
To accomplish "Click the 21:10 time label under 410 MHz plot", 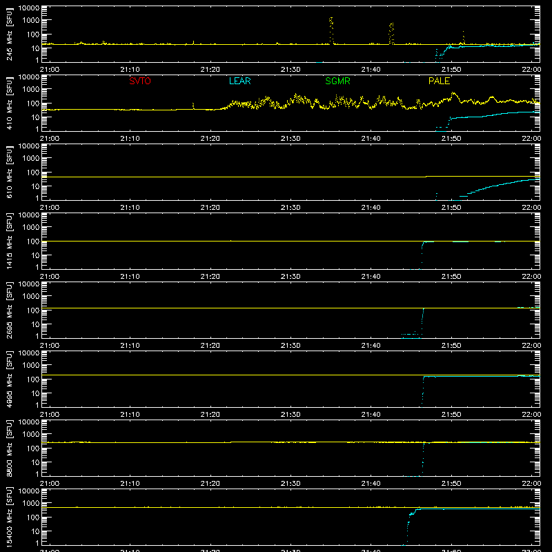I will point(130,139).
